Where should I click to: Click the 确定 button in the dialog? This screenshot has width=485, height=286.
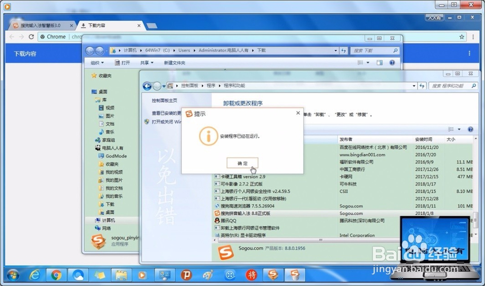pyautogui.click(x=242, y=163)
